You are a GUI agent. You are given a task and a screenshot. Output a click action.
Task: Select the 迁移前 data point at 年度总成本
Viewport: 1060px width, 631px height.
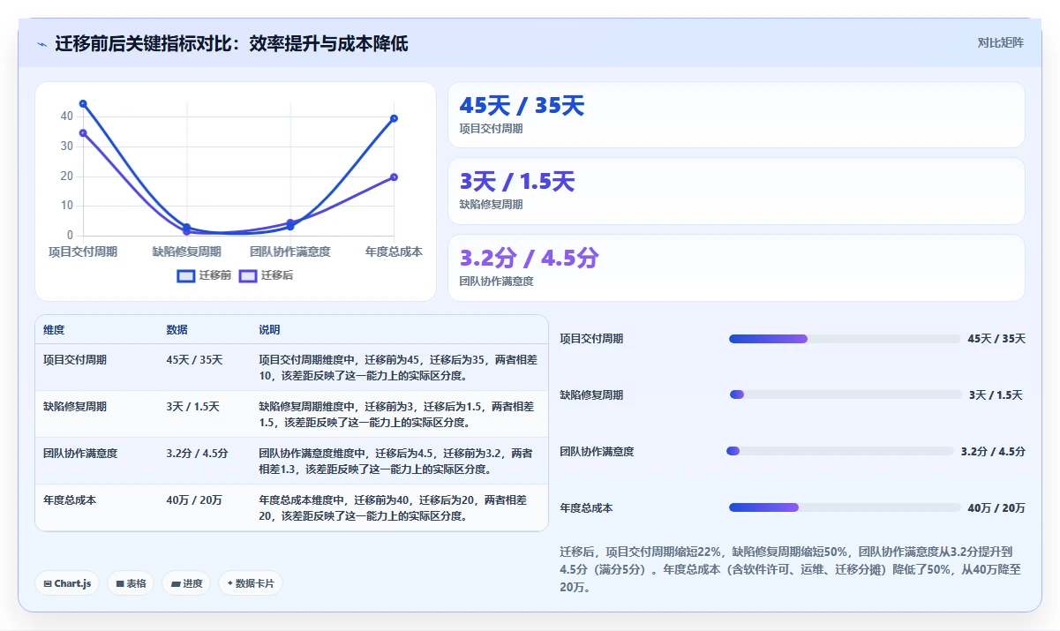pos(394,118)
